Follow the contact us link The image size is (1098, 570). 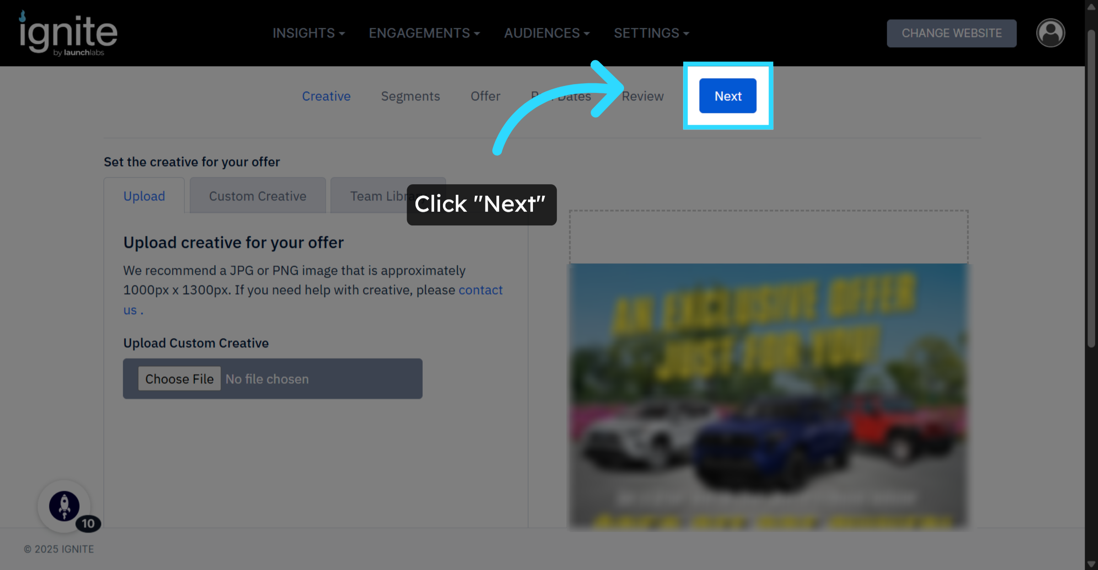click(480, 290)
